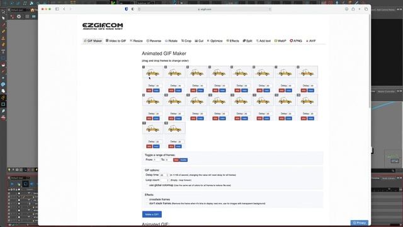Toggle the Safari sidebar icon
The width and height of the screenshot is (403, 227).
[x=57, y=9]
